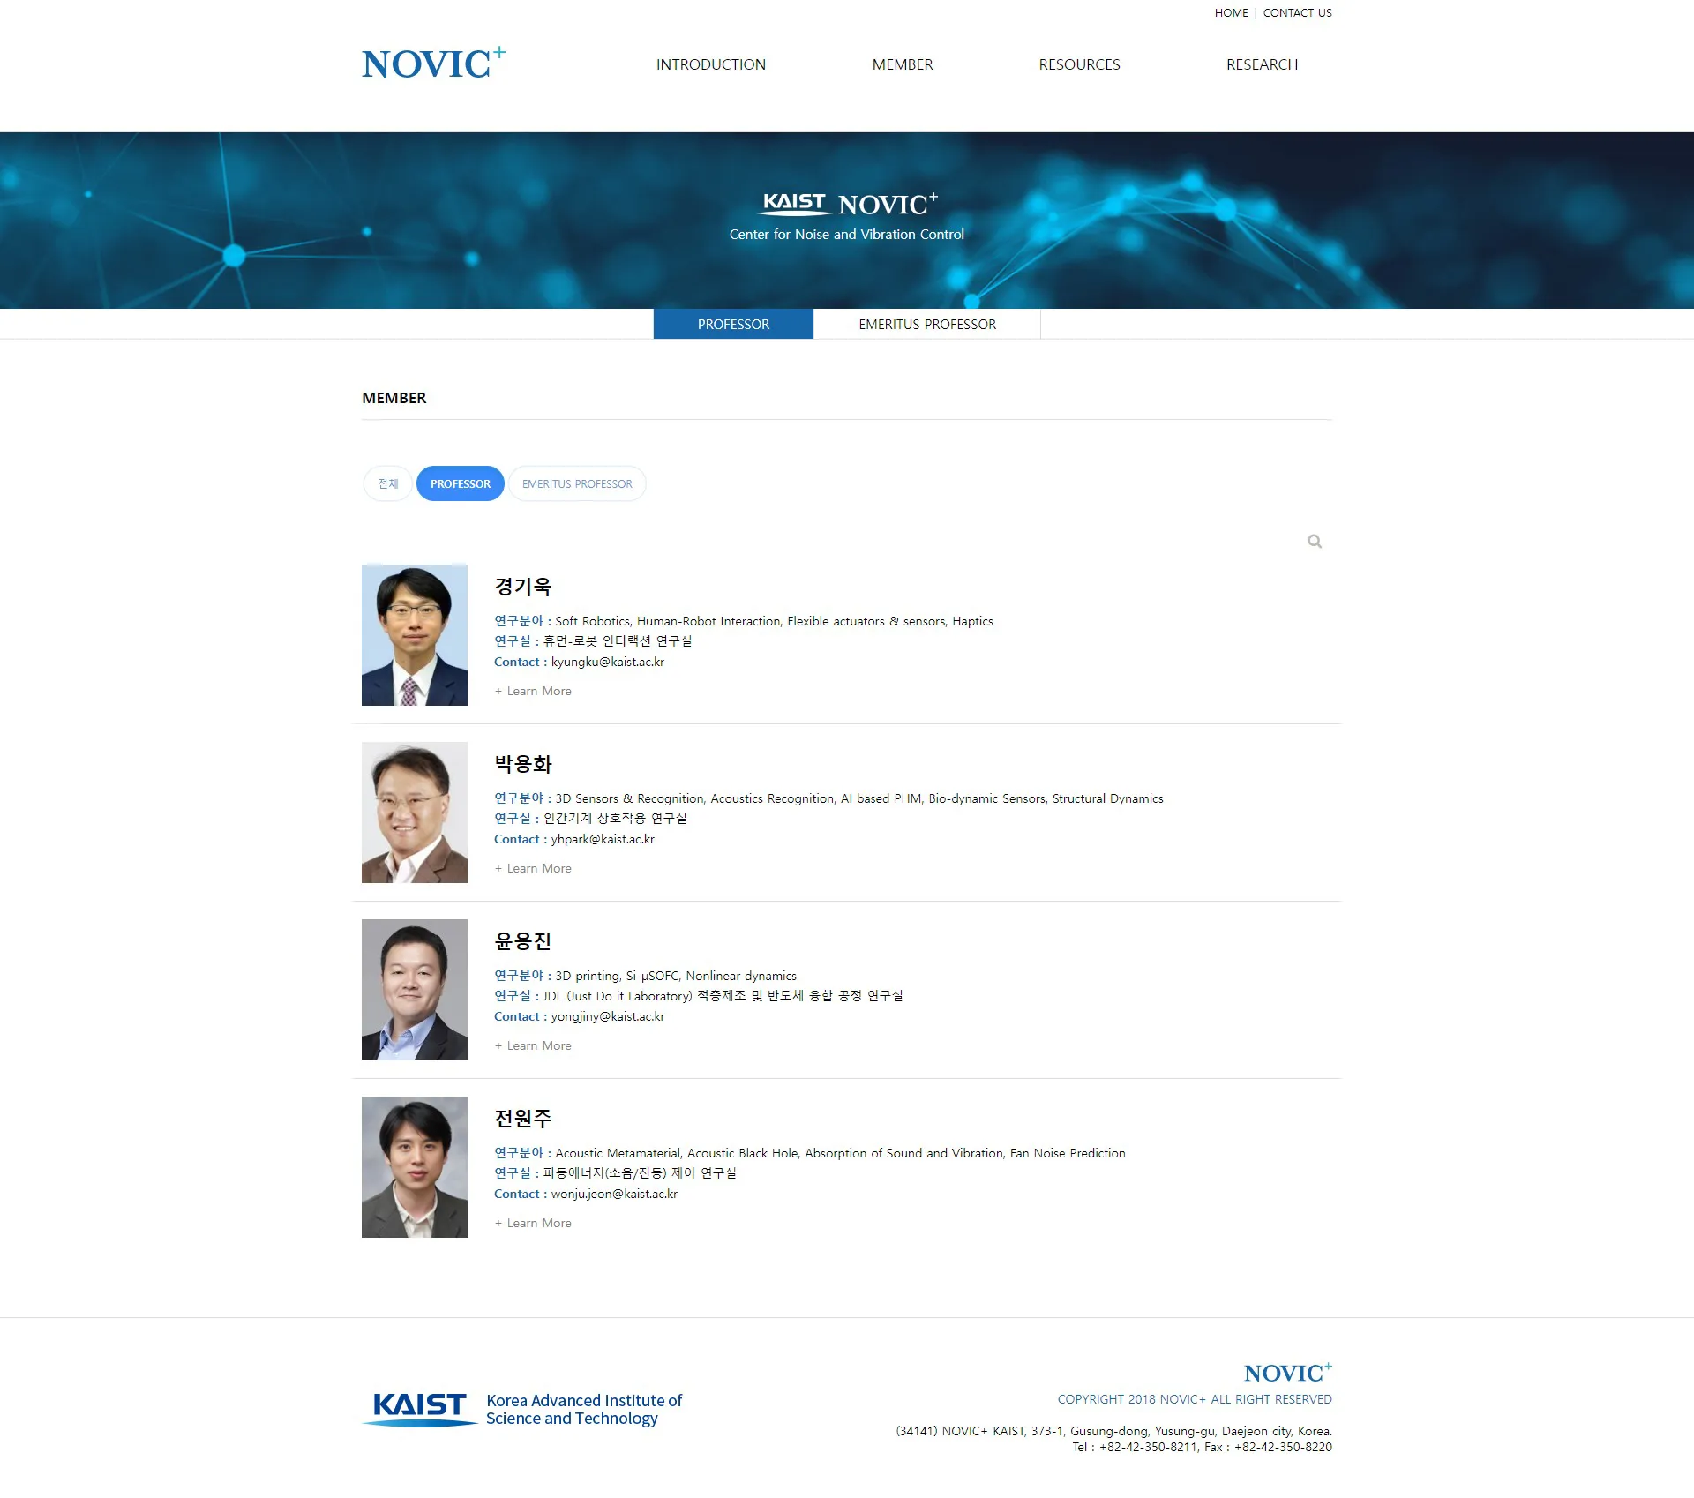
Task: Click 파동에너지(소음/진동) 제어 연구실 lab text
Action: click(640, 1173)
